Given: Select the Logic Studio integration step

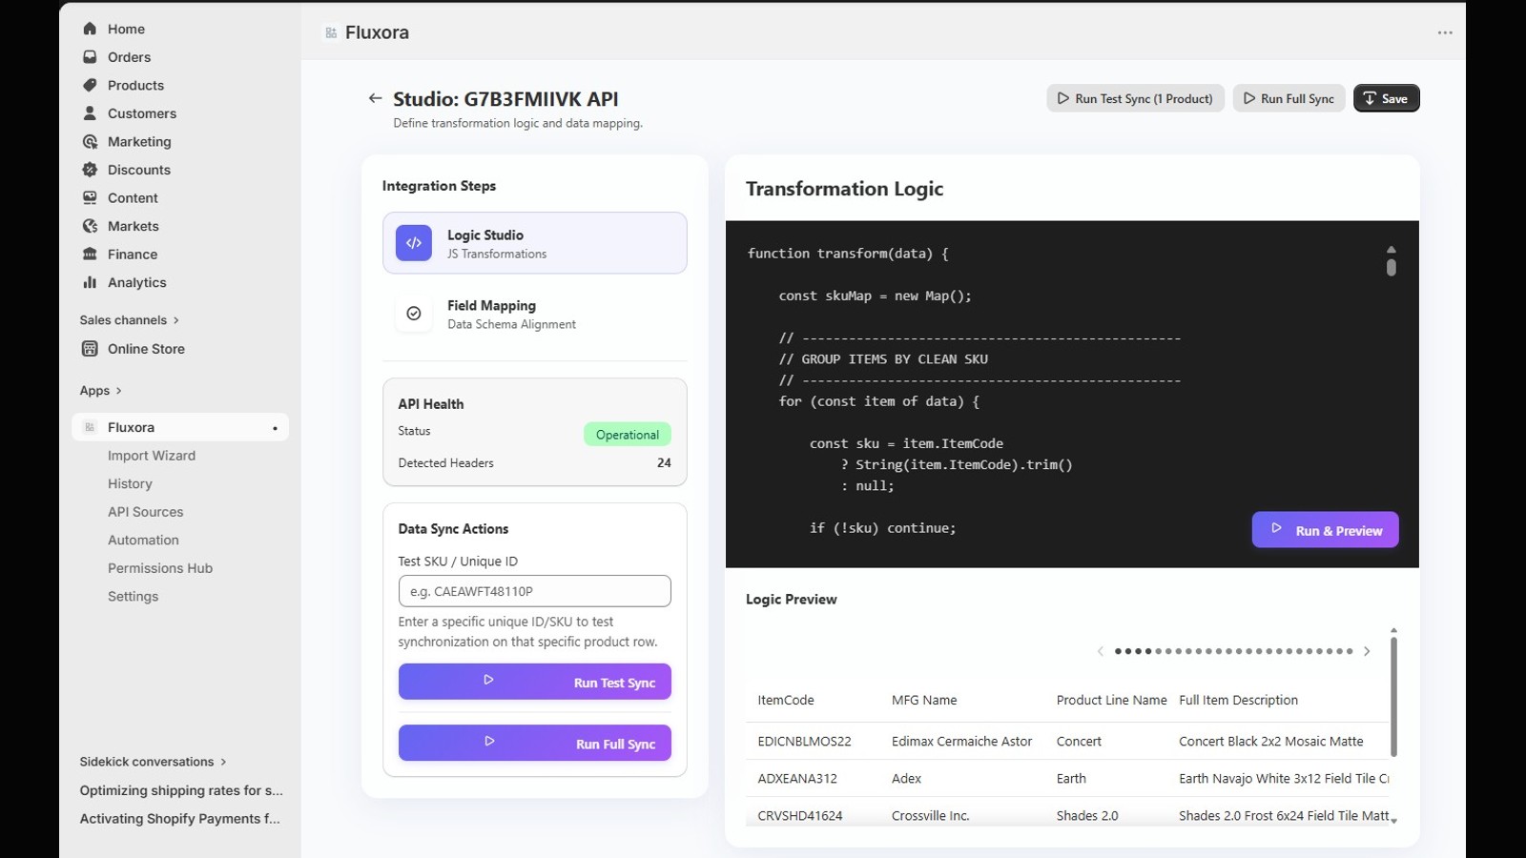Looking at the screenshot, I should click(x=534, y=243).
